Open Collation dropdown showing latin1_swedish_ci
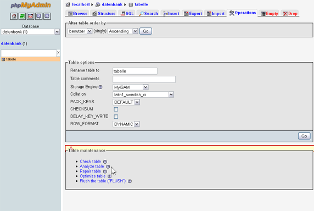Image resolution: width=314 pixels, height=211 pixels. [143, 95]
